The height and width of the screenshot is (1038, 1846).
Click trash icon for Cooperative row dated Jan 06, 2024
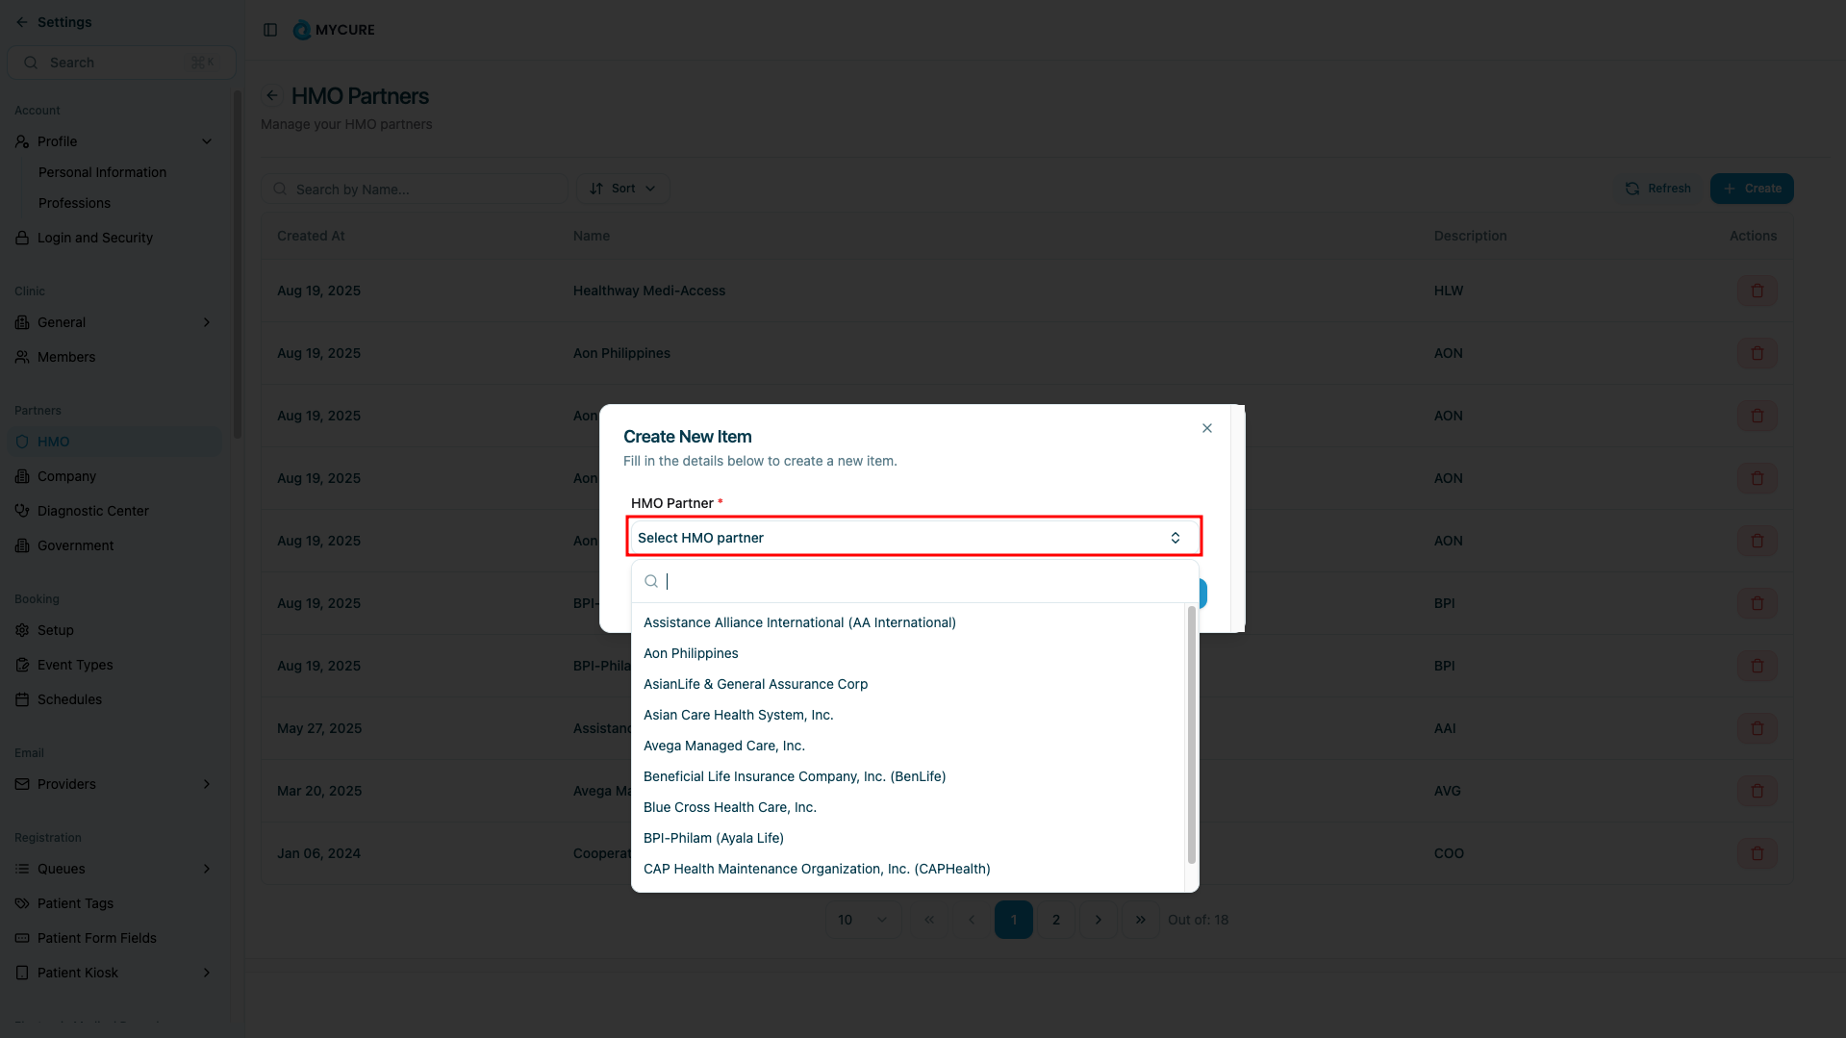[1757, 853]
